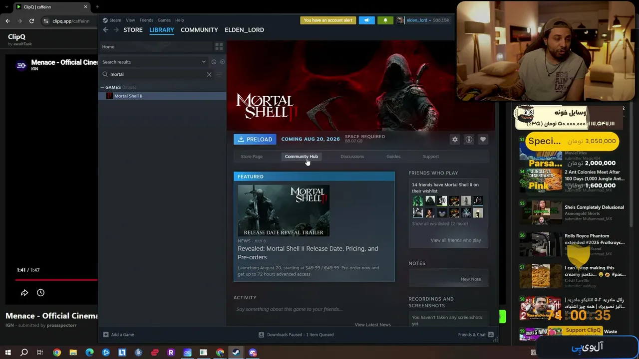Click Add a Game
This screenshot has height=359, width=639.
point(122,335)
